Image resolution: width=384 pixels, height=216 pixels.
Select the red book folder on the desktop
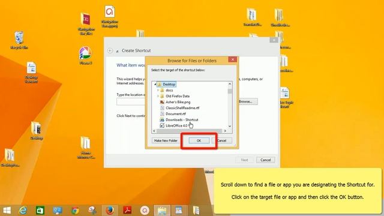tap(86, 24)
